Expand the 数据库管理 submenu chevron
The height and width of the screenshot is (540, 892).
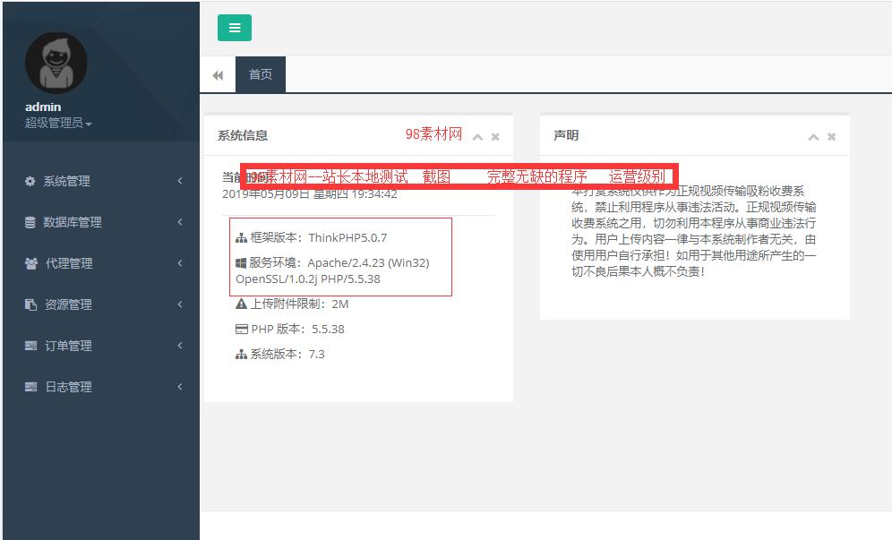(x=179, y=221)
